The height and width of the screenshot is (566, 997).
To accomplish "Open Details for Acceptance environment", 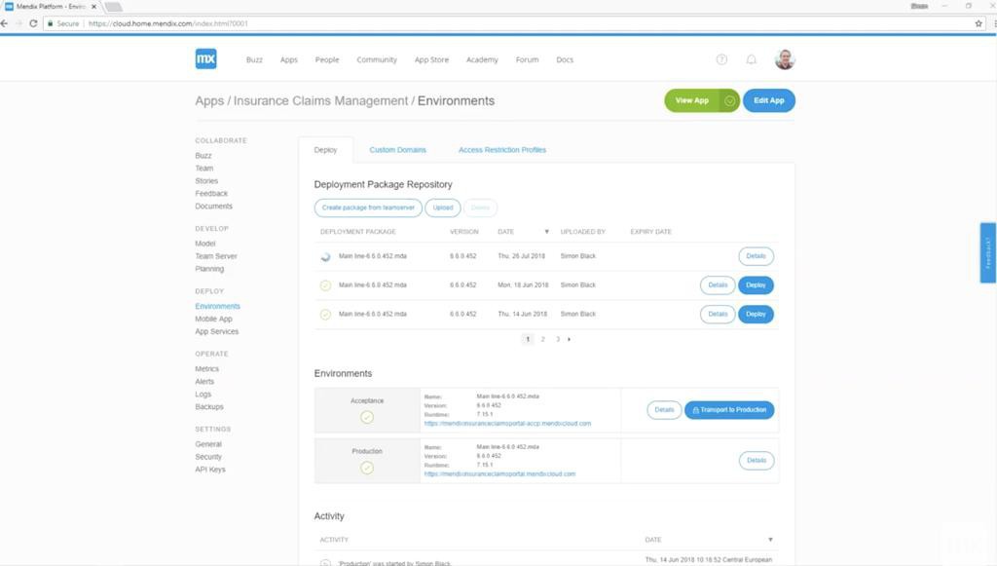I will coord(664,410).
